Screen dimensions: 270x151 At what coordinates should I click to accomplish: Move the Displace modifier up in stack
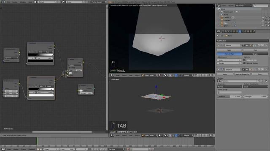pos(259,70)
